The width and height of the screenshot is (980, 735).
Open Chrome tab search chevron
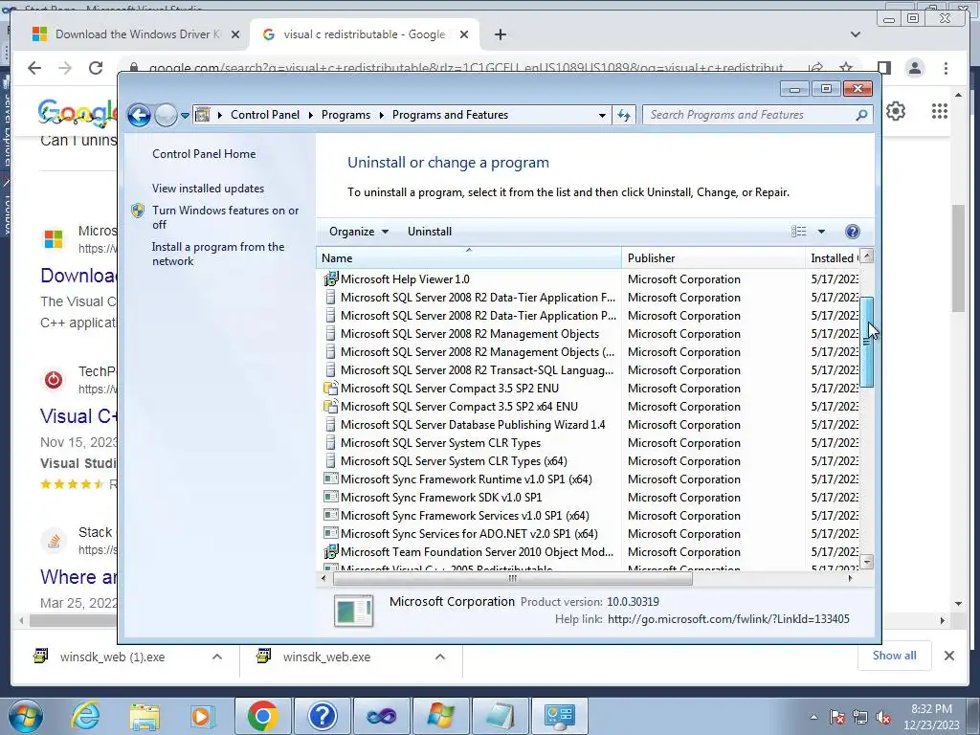[856, 34]
